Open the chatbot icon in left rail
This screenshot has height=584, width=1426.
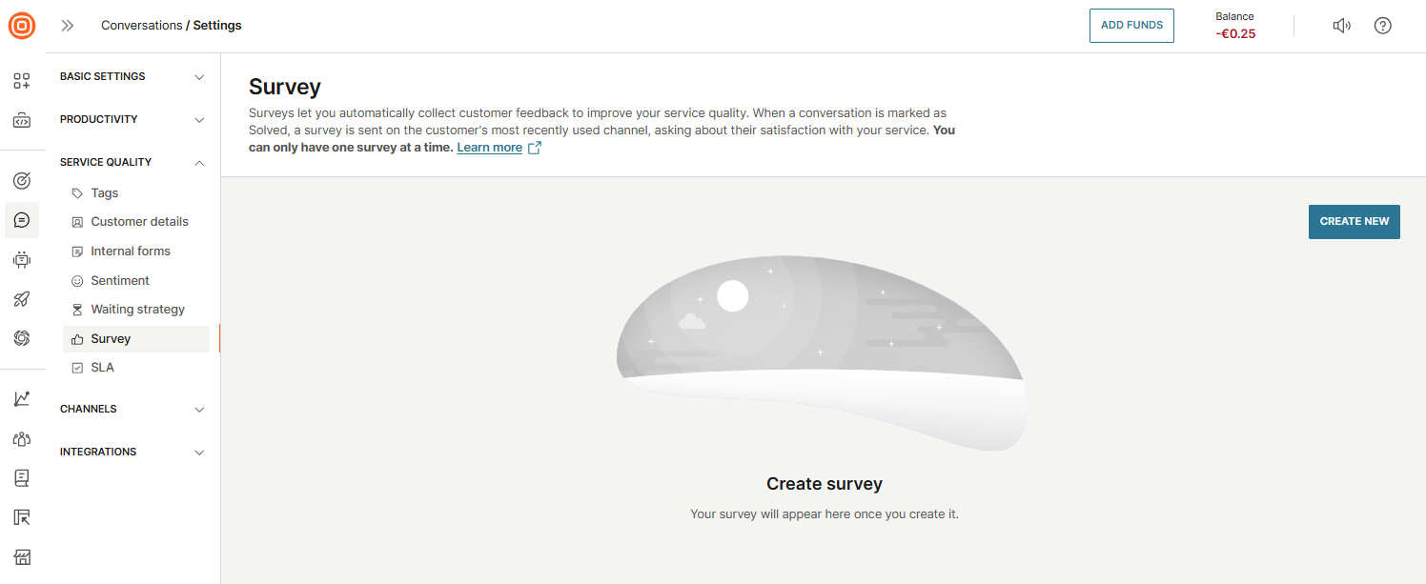(22, 259)
